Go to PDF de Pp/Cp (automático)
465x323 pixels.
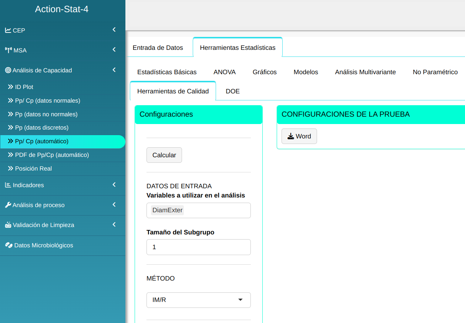pyautogui.click(x=52, y=155)
